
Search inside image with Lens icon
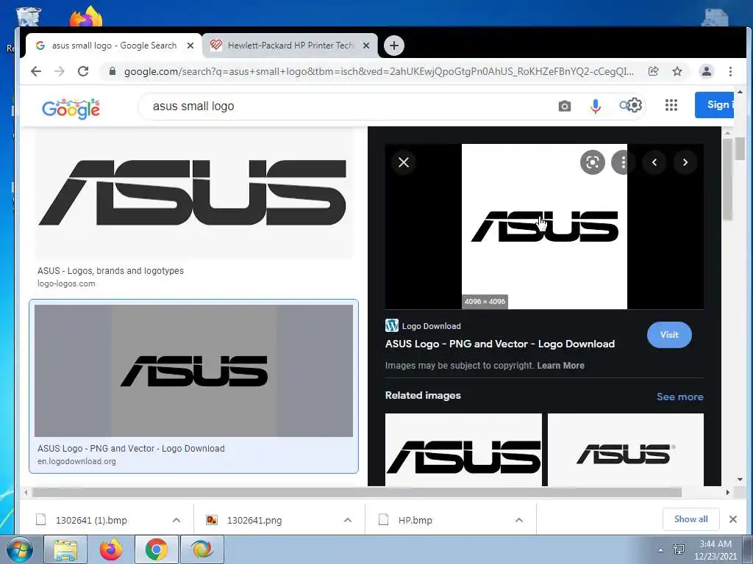(593, 162)
